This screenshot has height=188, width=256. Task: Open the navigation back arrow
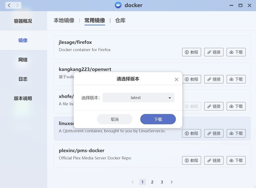9,5
